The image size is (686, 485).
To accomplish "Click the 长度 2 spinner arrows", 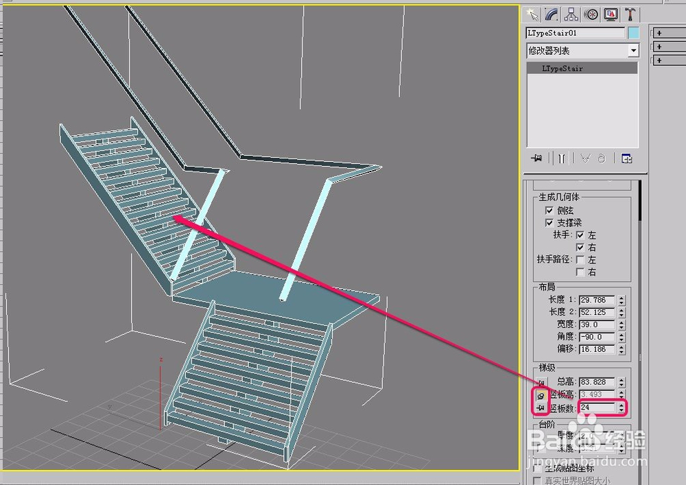I will point(622,312).
